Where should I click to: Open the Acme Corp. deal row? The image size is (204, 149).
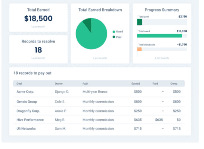pos(99,92)
